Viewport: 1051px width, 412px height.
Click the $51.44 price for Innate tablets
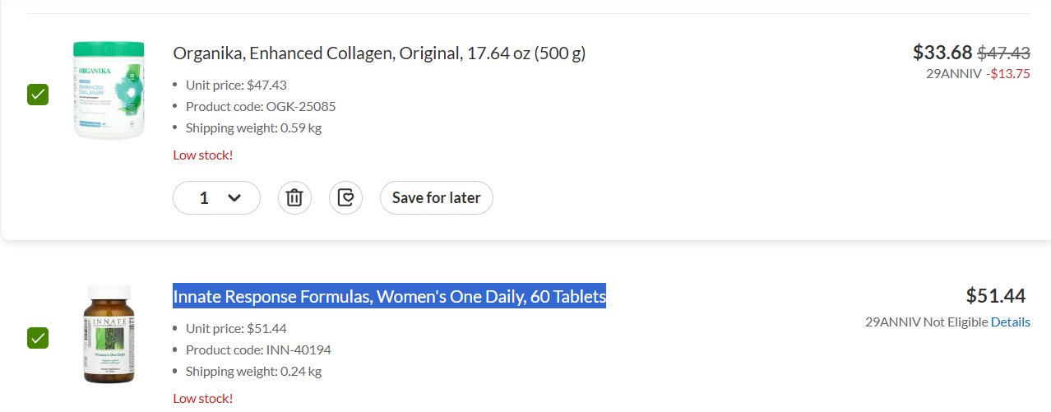(x=996, y=296)
